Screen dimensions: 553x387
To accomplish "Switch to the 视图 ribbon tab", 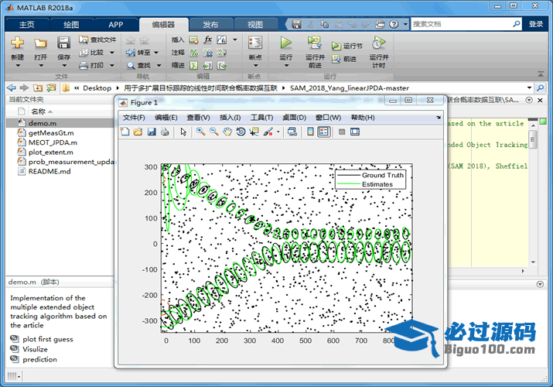I will pyautogui.click(x=255, y=25).
